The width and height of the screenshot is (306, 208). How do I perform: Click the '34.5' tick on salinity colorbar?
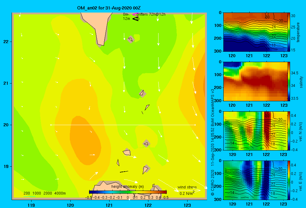(295, 73)
